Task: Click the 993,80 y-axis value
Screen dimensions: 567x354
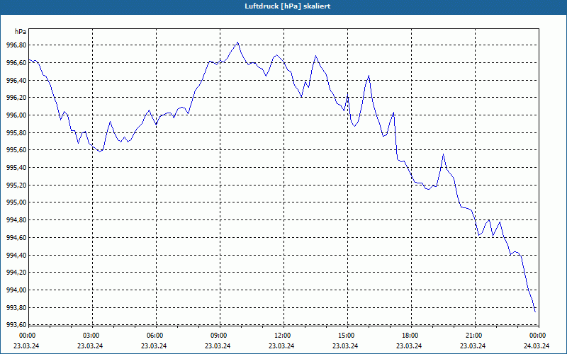Action: (16, 307)
